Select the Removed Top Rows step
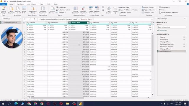This screenshot has width=189, height=106. 167,44
